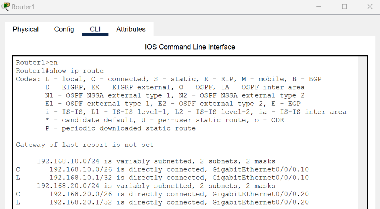The height and width of the screenshot is (209, 380).
Task: Close the Router1 window
Action: (x=370, y=7)
